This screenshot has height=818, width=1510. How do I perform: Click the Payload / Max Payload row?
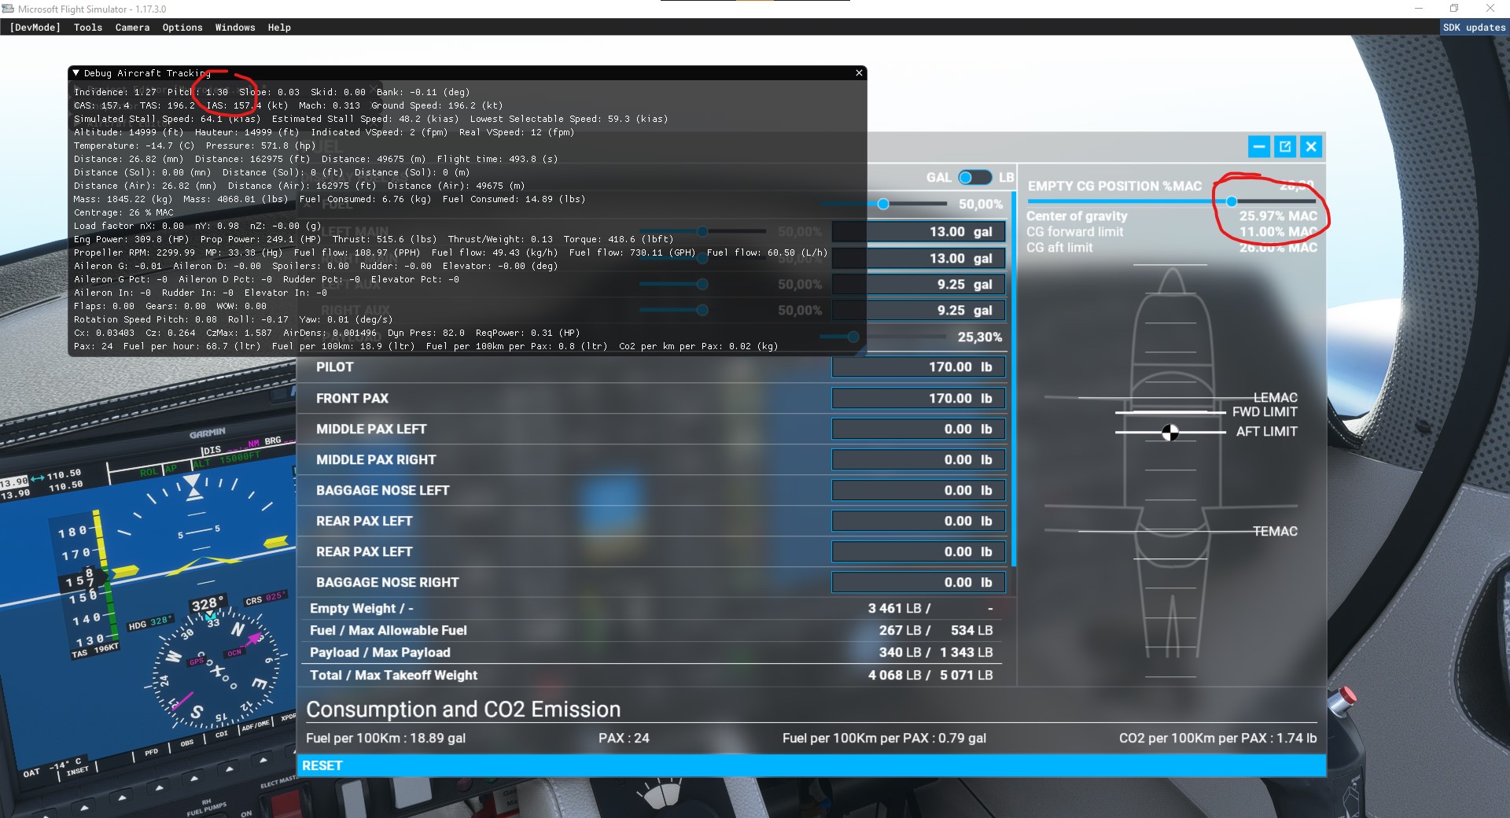[x=651, y=653]
